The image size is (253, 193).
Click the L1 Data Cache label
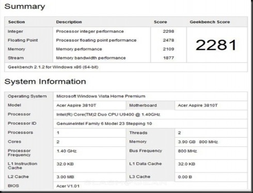(x=145, y=164)
